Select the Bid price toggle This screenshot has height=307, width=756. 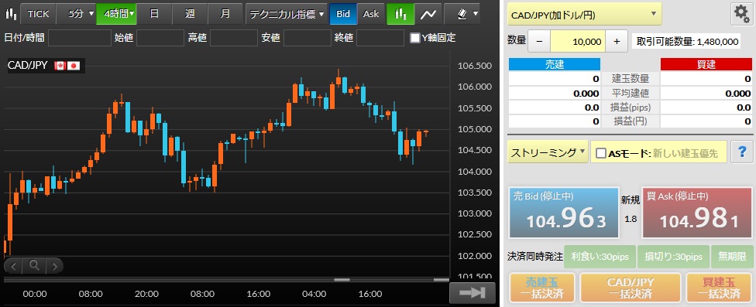pyautogui.click(x=343, y=14)
